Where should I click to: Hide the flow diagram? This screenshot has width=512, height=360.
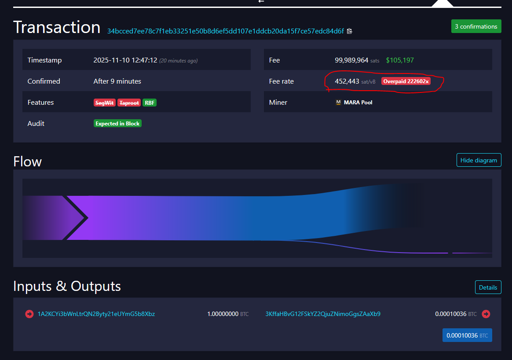pos(479,160)
